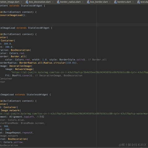Close the borders.dart tab
Image resolution: width=148 pixels, height=148 pixels.
point(133,2)
